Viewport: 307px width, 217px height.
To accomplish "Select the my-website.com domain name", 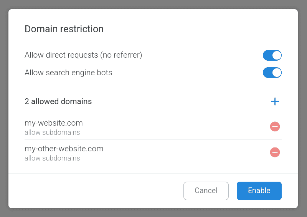I will [x=54, y=123].
